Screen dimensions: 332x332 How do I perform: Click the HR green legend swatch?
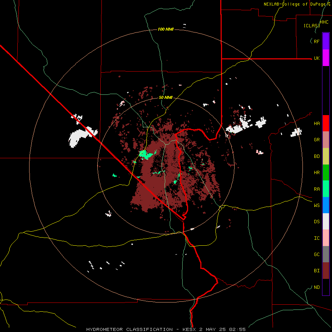326,173
